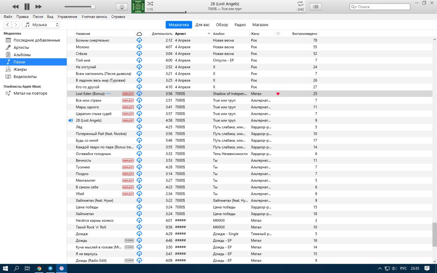Click the vertical scrollbar thumb
Viewport: 437px width, 273px height.
(x=434, y=234)
